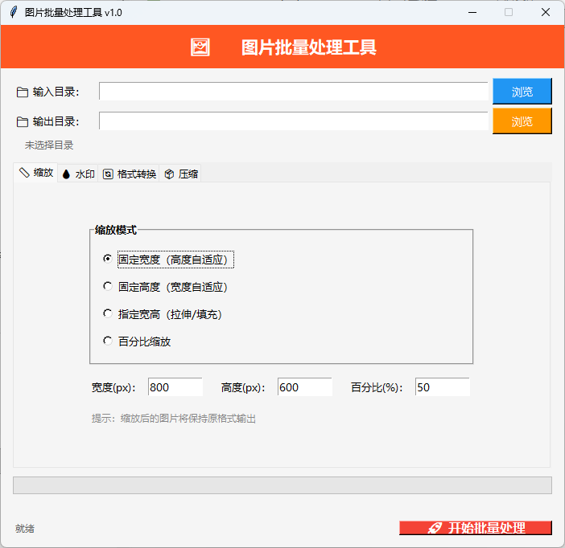Click the picture icon in orange header
Image resolution: width=565 pixels, height=548 pixels.
(200, 47)
